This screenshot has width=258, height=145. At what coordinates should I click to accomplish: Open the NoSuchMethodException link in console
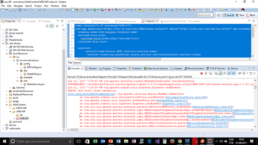pyautogui.click(x=91, y=94)
